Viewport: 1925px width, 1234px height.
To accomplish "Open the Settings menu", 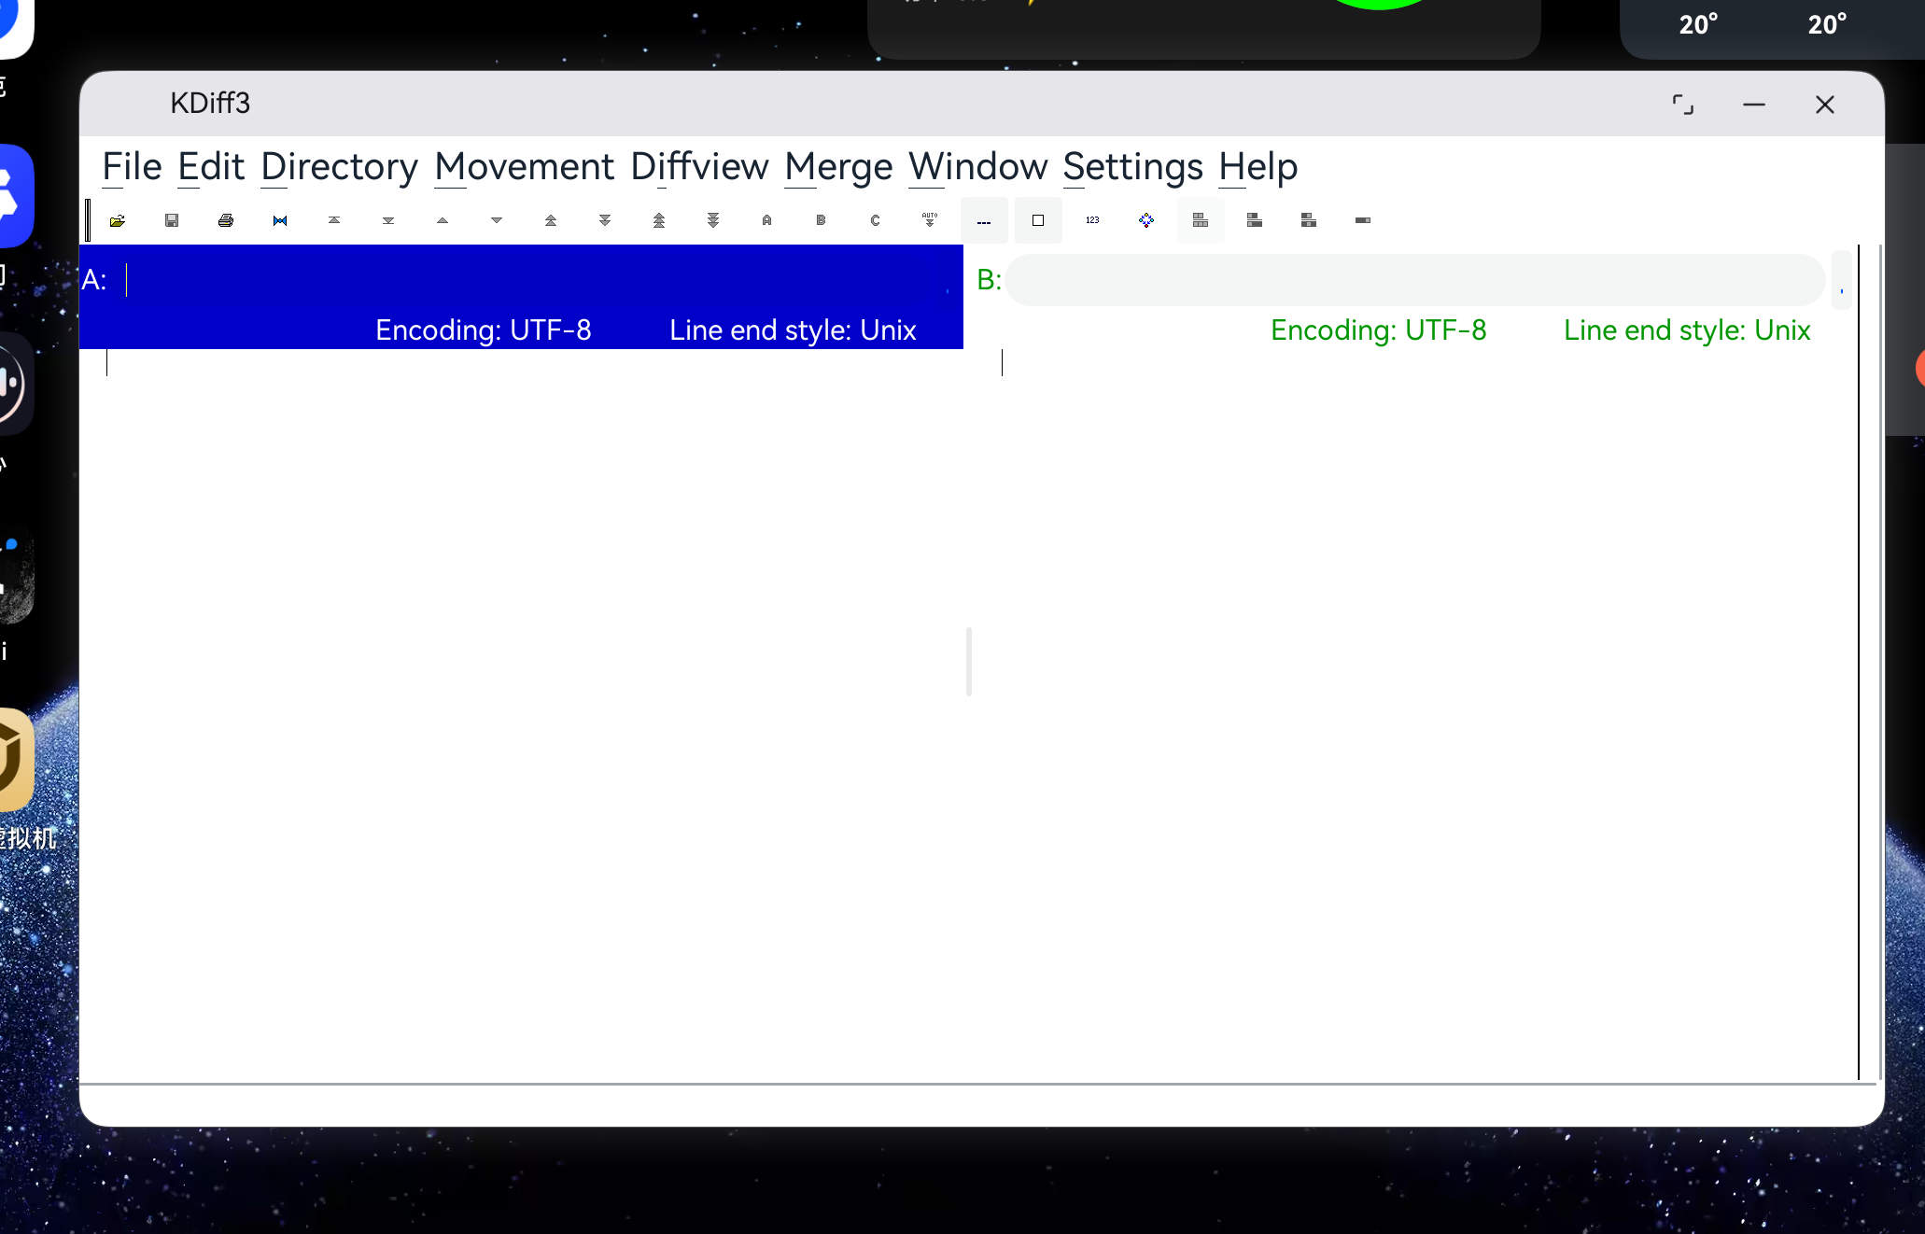I will (x=1132, y=167).
